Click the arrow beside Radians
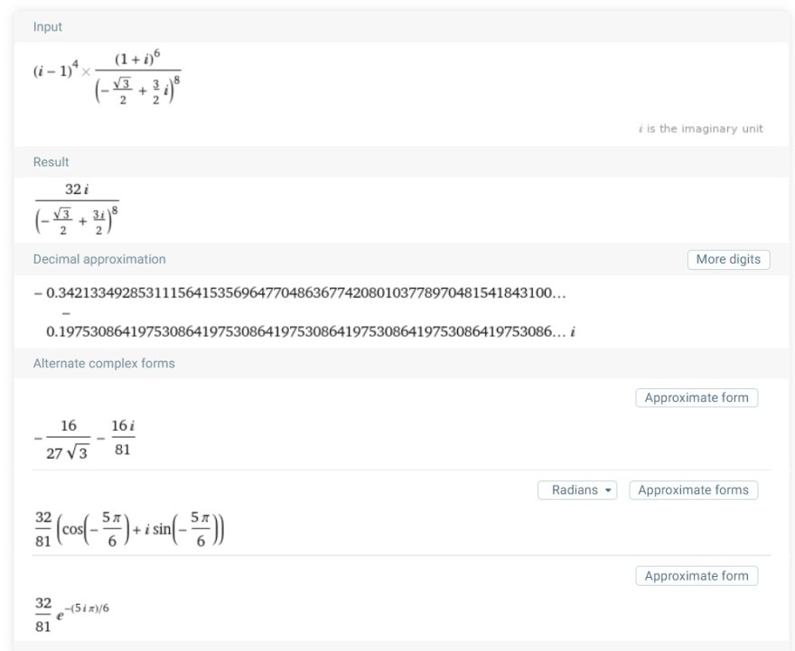The width and height of the screenshot is (795, 651). [609, 490]
